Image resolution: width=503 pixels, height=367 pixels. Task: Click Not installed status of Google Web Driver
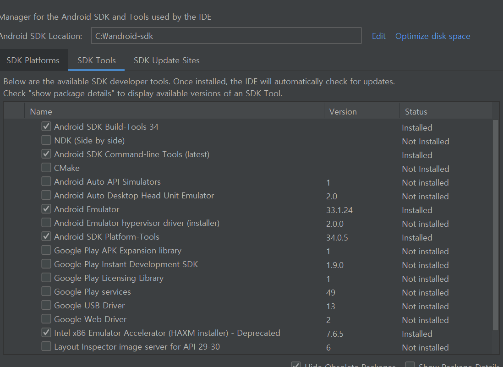(x=426, y=320)
